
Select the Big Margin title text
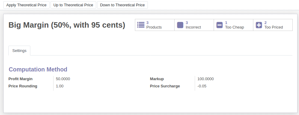point(67,25)
